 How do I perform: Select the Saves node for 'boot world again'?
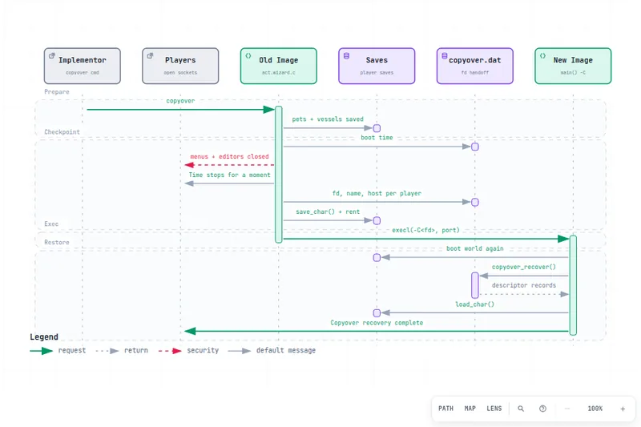pos(377,257)
